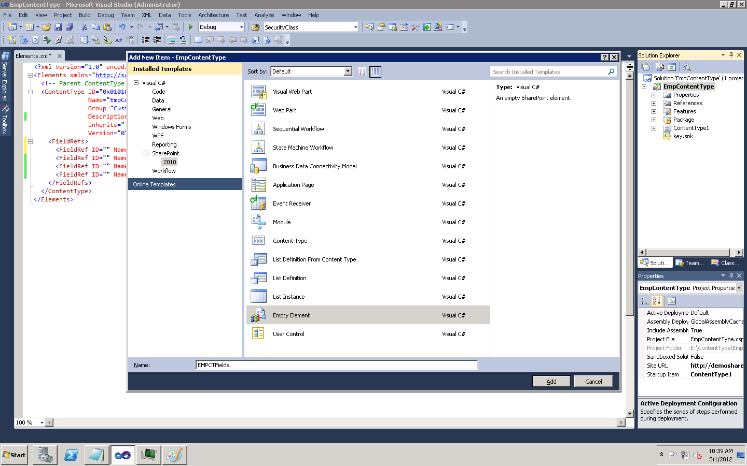Toggle auto-hide pin on Solution Explorer
Screen dimensions: 747x466
tap(731, 55)
